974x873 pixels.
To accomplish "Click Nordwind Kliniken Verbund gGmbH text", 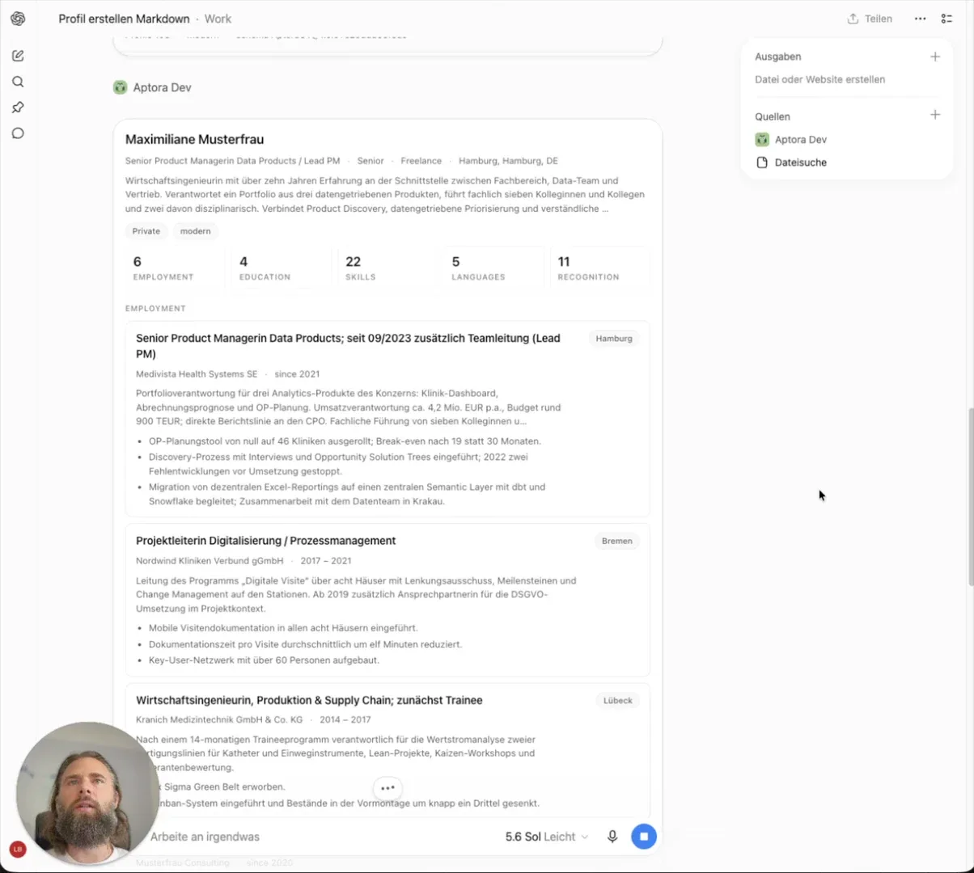I will coord(210,561).
